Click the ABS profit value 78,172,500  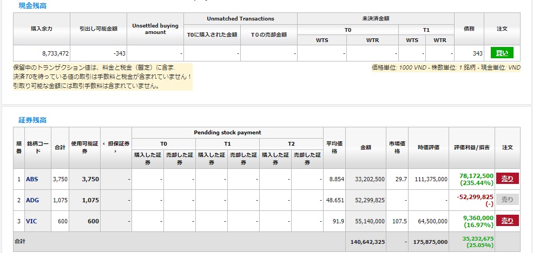[476, 176]
